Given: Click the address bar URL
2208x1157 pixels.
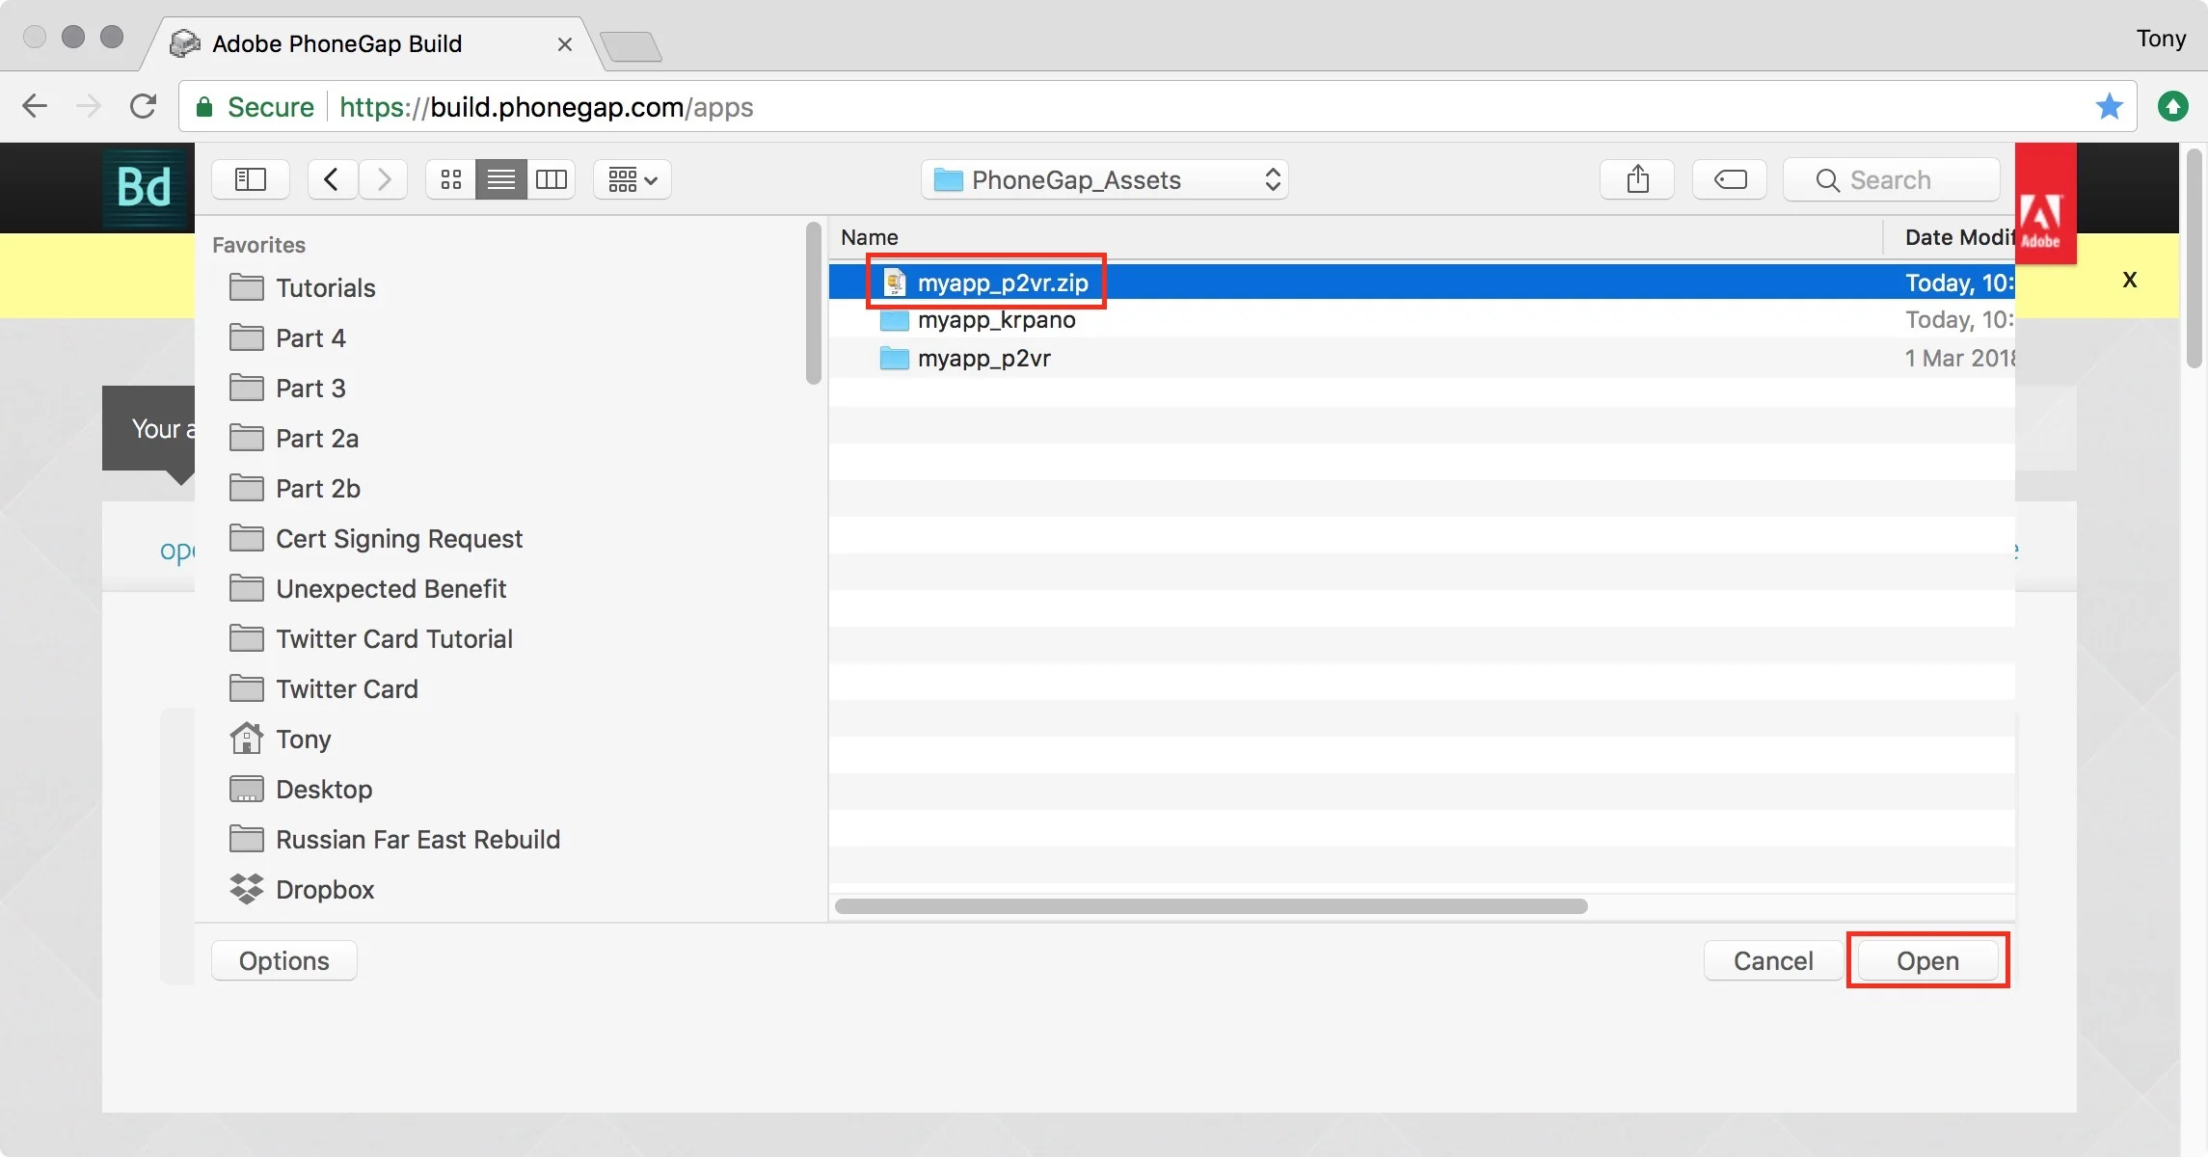Looking at the screenshot, I should [x=547, y=107].
